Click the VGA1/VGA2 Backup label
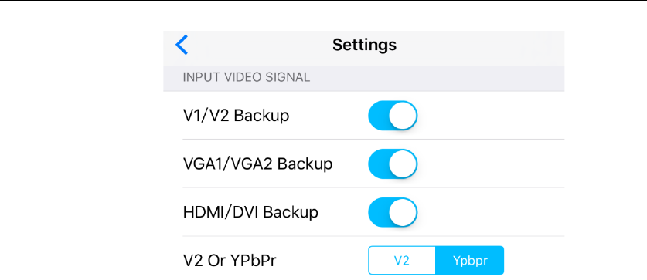Screen dimensions: 647x280 [x=257, y=164]
